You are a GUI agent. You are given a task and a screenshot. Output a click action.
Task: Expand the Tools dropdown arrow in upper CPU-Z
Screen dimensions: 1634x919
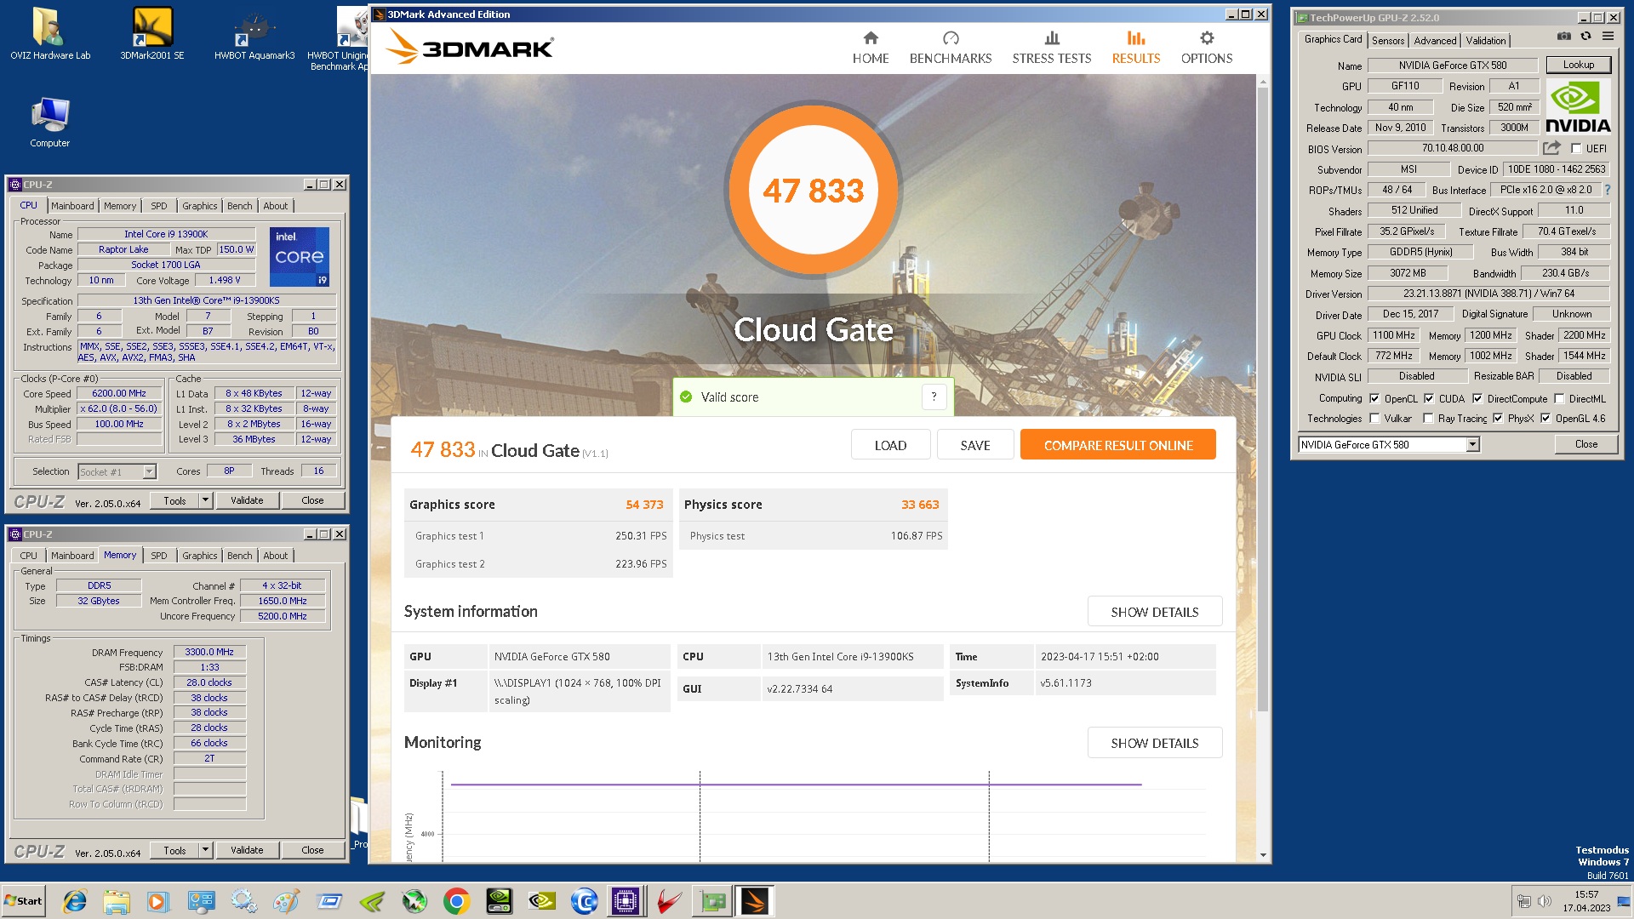point(205,500)
